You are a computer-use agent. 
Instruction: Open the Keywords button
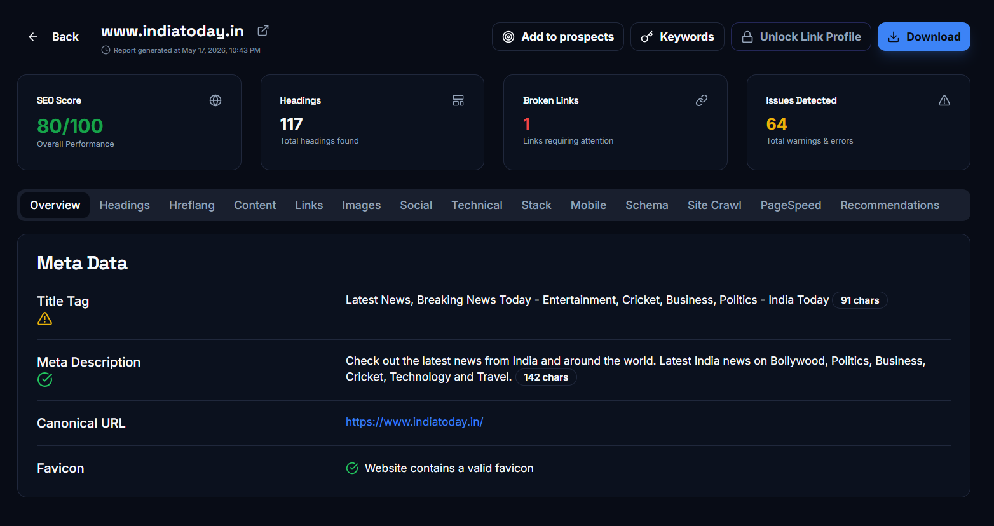click(x=677, y=37)
